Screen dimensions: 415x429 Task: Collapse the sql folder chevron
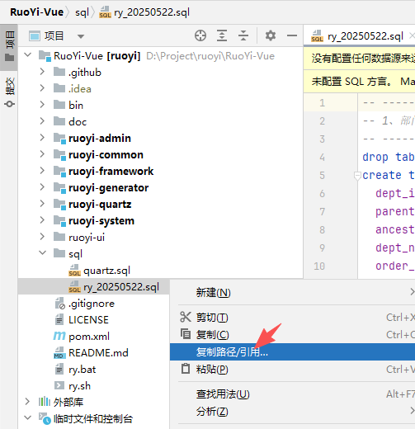point(43,252)
